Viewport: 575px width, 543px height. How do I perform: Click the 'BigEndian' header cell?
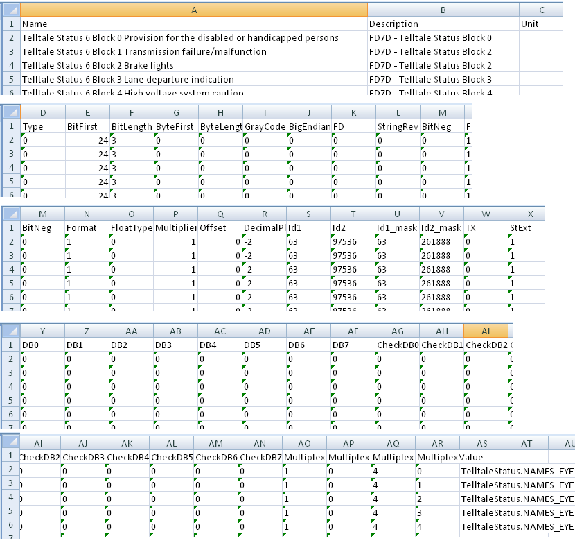point(310,126)
